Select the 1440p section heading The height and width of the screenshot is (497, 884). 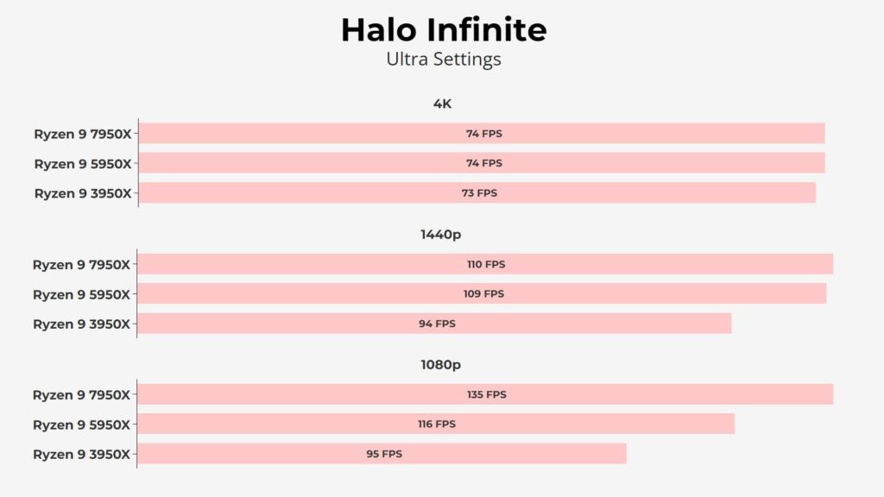[x=441, y=235]
